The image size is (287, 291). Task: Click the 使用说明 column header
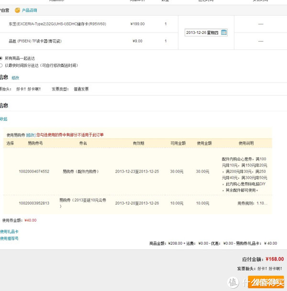click(246, 143)
